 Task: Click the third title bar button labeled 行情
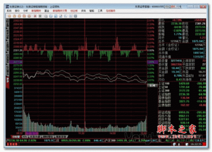[179, 6]
